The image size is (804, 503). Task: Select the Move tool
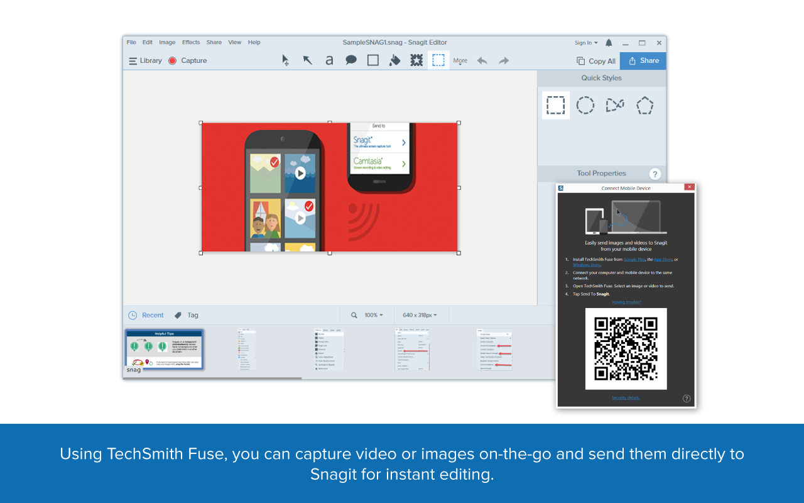286,60
